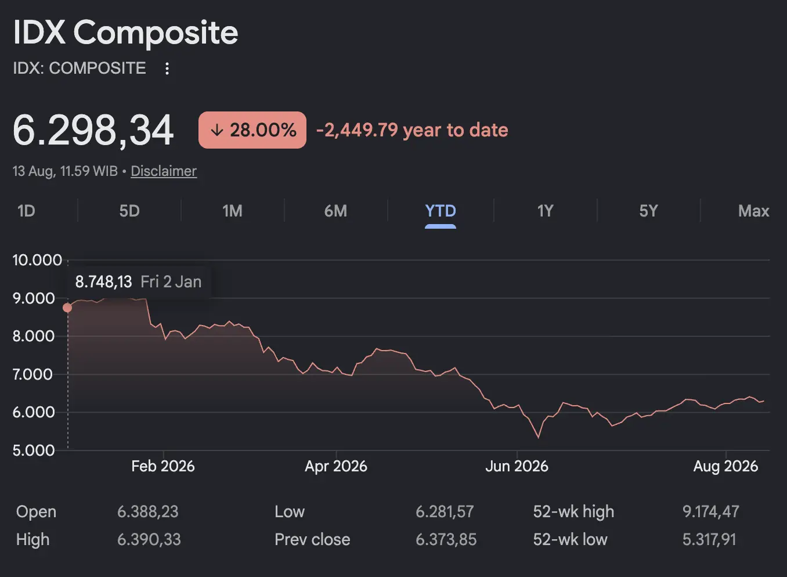Viewport: 787px width, 577px height.
Task: Open the three-dot menu beside IDX: COMPOSITE
Action: pyautogui.click(x=167, y=68)
